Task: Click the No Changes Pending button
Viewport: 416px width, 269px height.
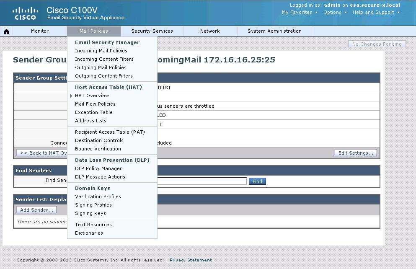Action: pos(377,44)
